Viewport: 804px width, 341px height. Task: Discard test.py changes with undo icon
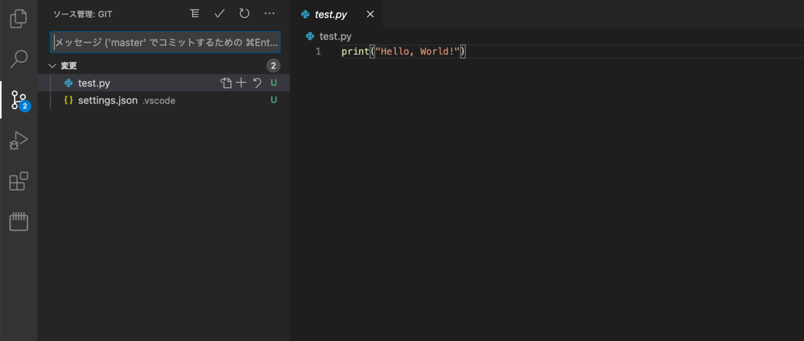tap(257, 83)
